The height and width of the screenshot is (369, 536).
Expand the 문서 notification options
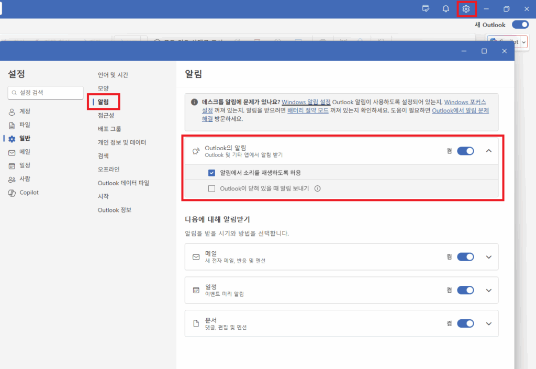coord(488,323)
